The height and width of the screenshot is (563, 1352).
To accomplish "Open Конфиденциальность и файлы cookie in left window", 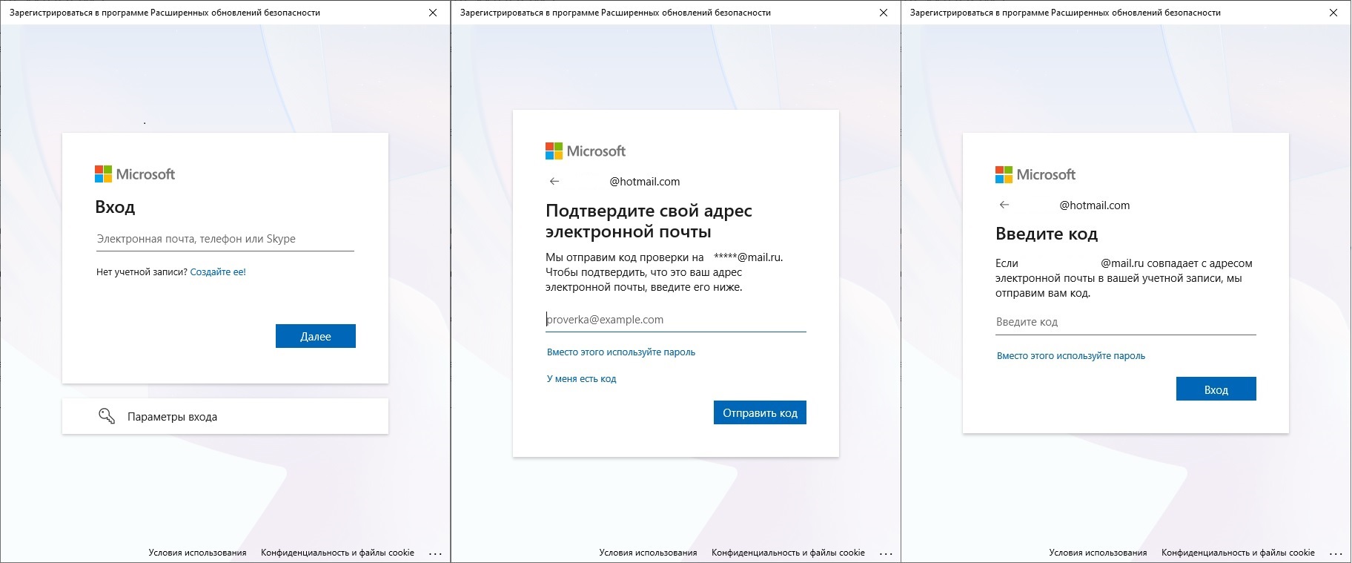I will pos(337,553).
